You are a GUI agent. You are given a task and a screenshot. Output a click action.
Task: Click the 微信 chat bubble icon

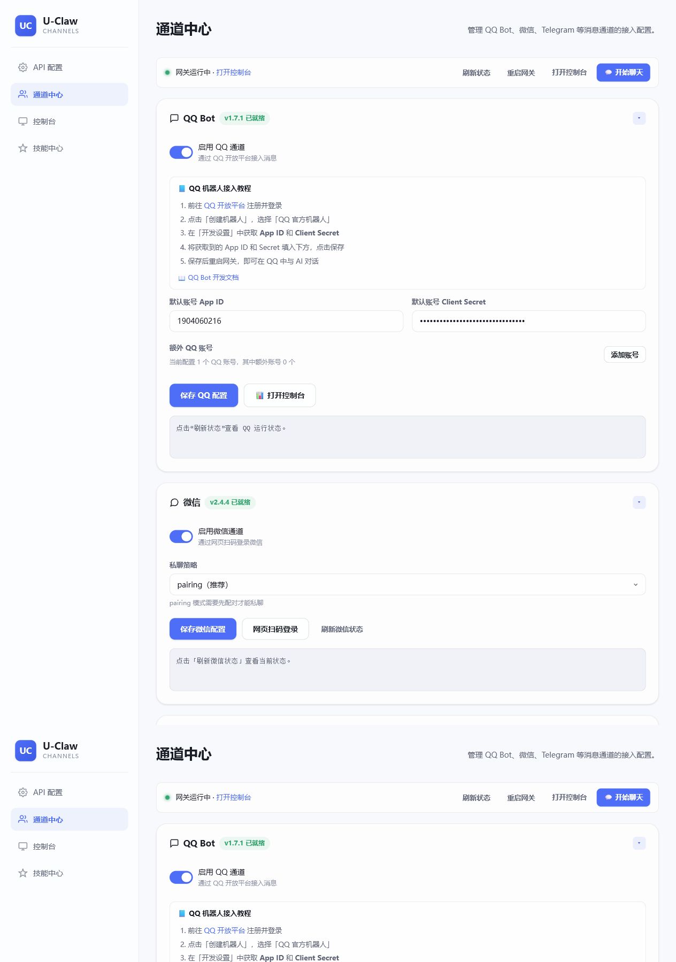[x=174, y=502]
